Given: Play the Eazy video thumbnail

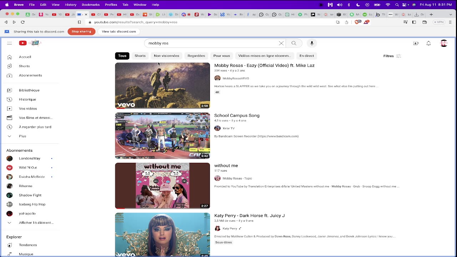Looking at the screenshot, I should 162,86.
